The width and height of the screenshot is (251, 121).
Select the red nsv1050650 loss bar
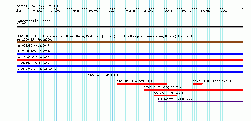(130, 60)
